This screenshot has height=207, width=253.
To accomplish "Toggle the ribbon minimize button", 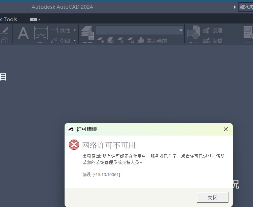I will 33,19.
